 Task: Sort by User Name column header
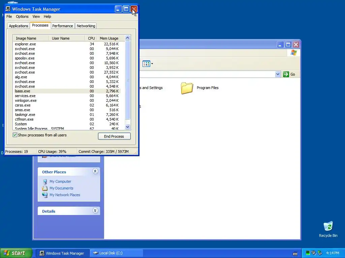click(67, 38)
